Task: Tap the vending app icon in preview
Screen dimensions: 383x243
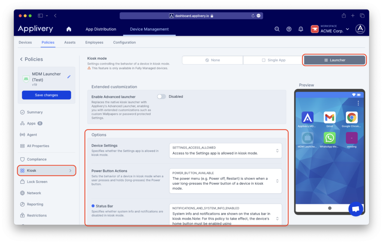Action: tap(352, 138)
